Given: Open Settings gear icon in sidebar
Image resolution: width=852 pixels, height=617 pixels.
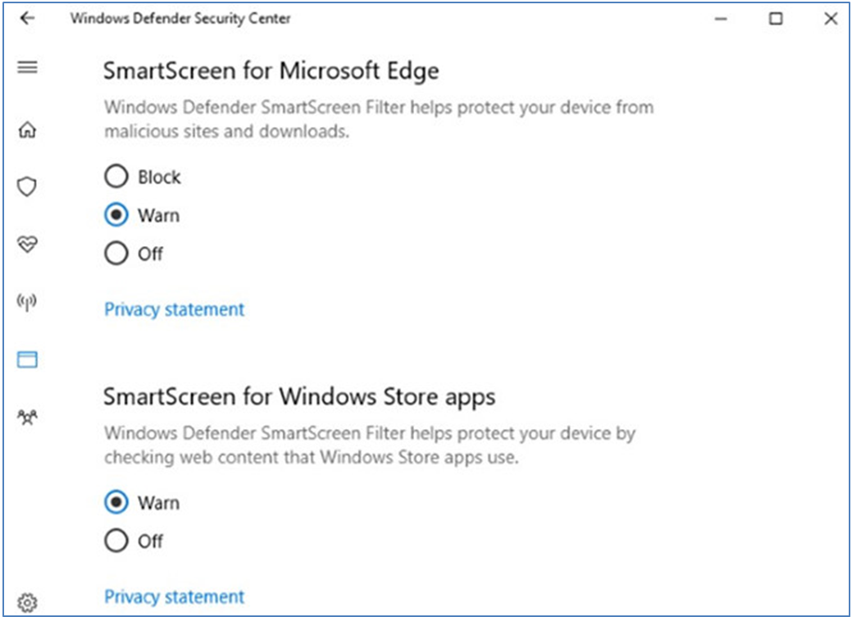Looking at the screenshot, I should coord(27,601).
